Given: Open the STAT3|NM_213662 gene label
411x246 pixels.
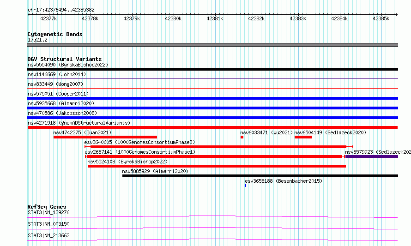Looking at the screenshot, I should click(48, 235).
